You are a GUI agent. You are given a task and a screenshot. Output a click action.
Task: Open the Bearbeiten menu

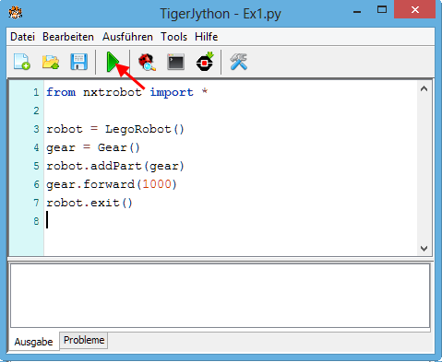[68, 37]
